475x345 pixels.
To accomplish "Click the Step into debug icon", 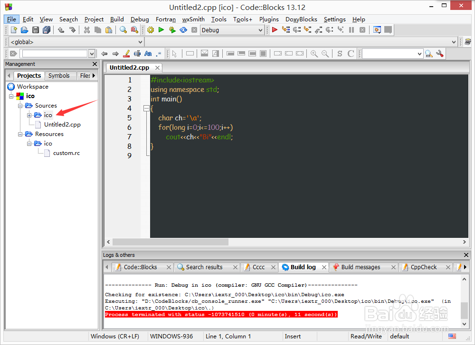I will [x=307, y=29].
